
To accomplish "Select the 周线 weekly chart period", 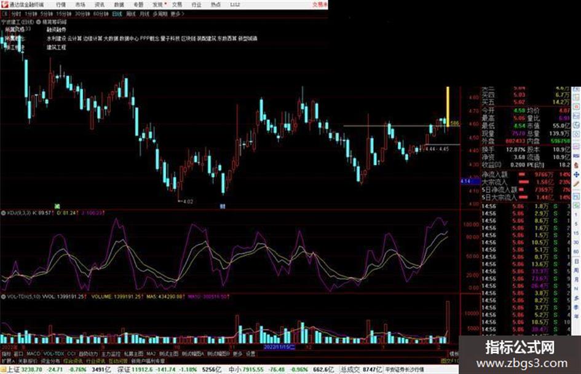I will click(131, 14).
